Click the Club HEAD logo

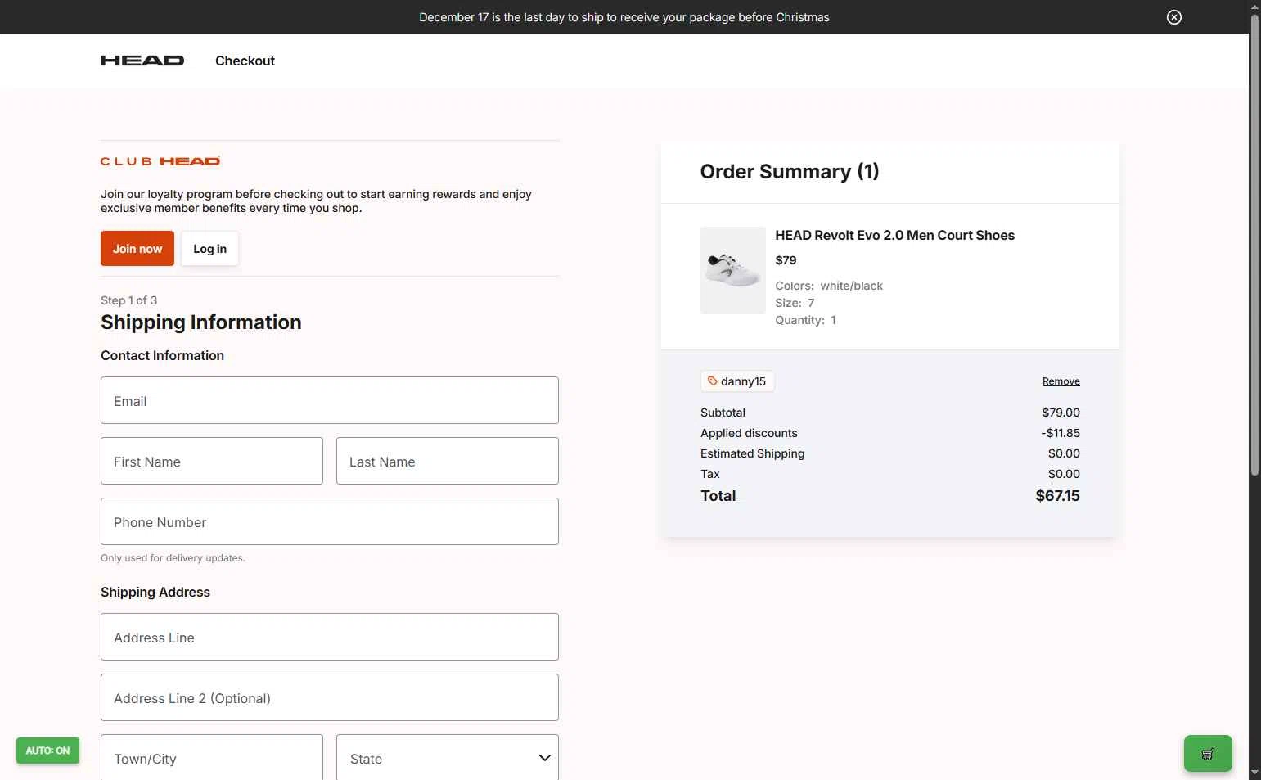(x=160, y=161)
